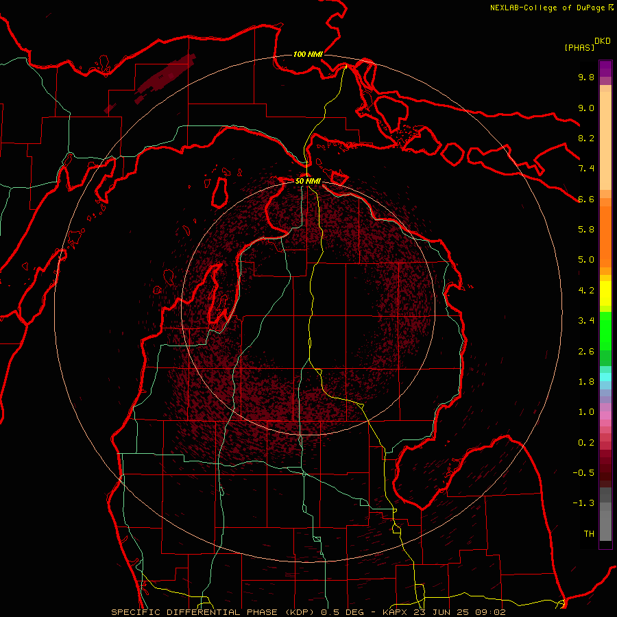The image size is (617, 617).
Task: Click the 6.6 scale value
Action: pyautogui.click(x=586, y=199)
